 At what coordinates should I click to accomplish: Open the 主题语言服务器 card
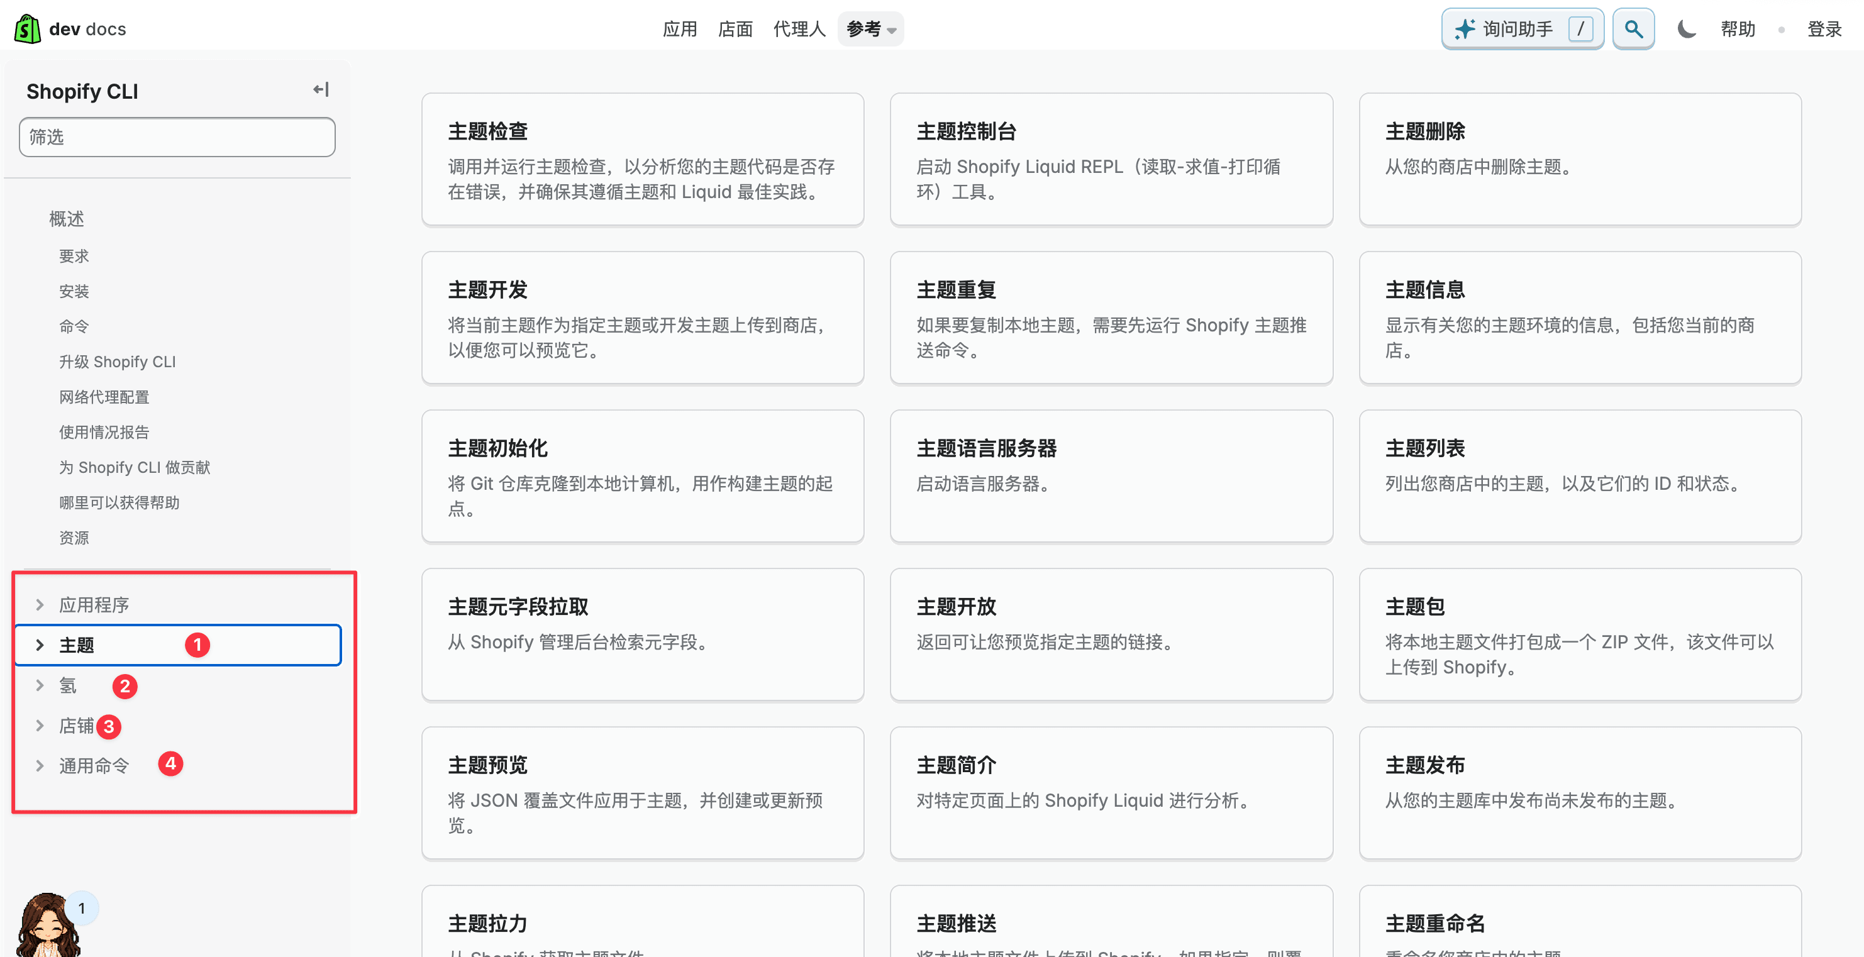point(1111,476)
